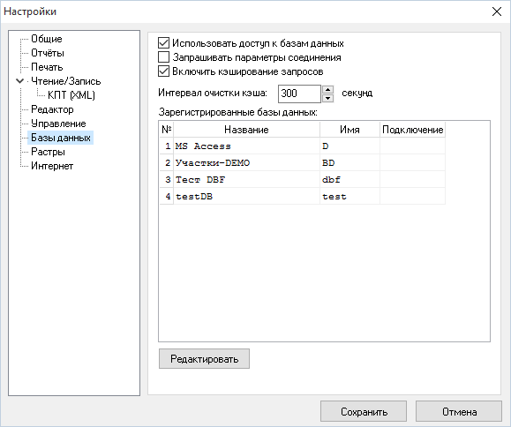Click the Отмена button

click(x=459, y=411)
